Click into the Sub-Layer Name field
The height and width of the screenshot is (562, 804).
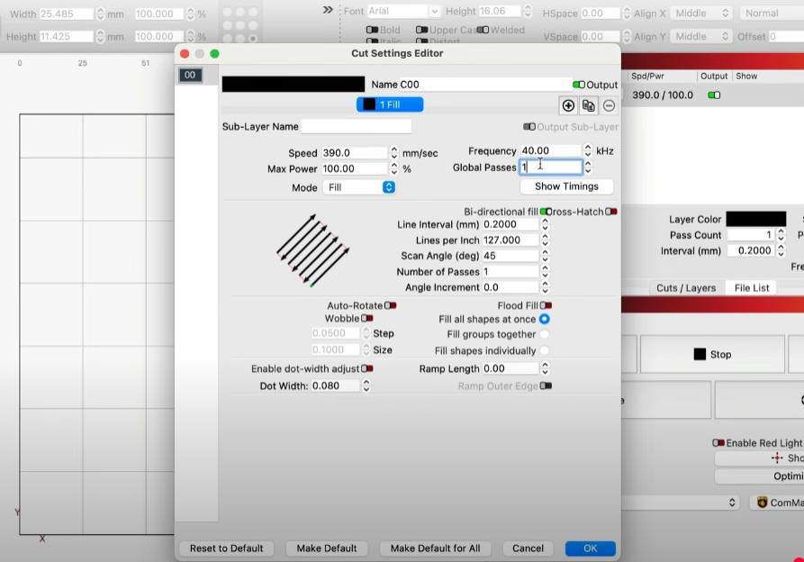point(357,127)
